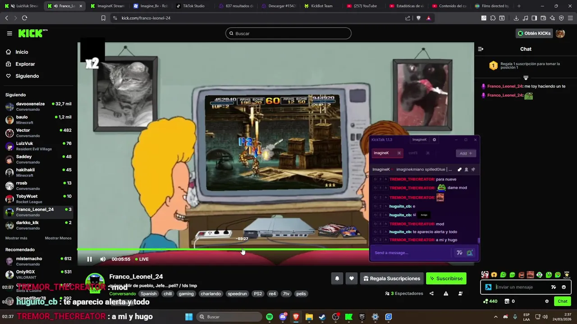Open browser downloads icon
Viewport: 577px width, 324px height.
[516, 18]
